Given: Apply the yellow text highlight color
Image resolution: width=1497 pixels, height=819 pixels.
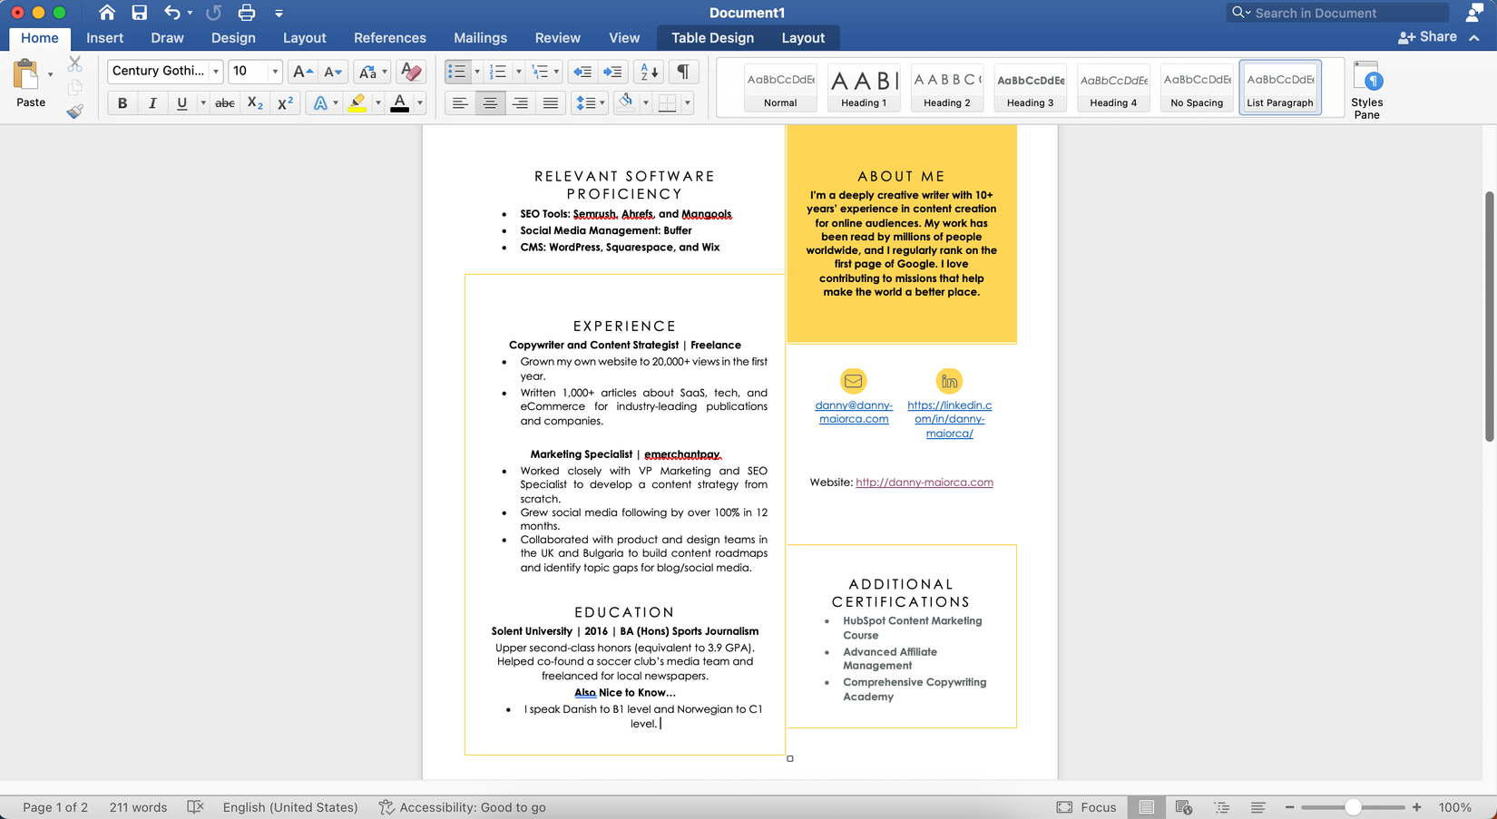Looking at the screenshot, I should (x=357, y=103).
